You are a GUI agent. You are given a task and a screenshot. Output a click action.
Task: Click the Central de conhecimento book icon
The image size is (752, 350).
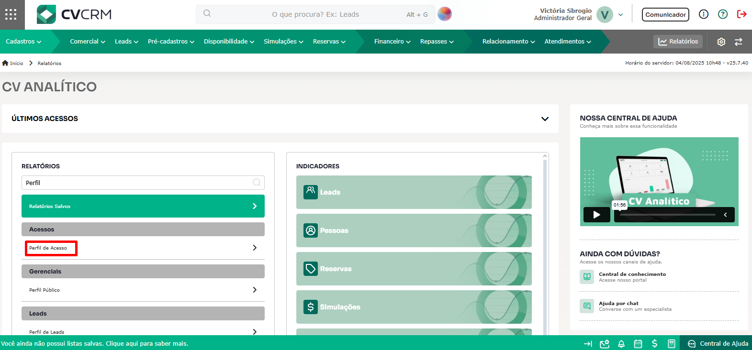587,277
